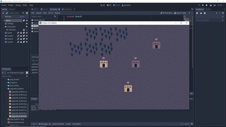The width and height of the screenshot is (226, 127).
Task: Instance a child scene via link icon
Action: [x=7, y=13]
